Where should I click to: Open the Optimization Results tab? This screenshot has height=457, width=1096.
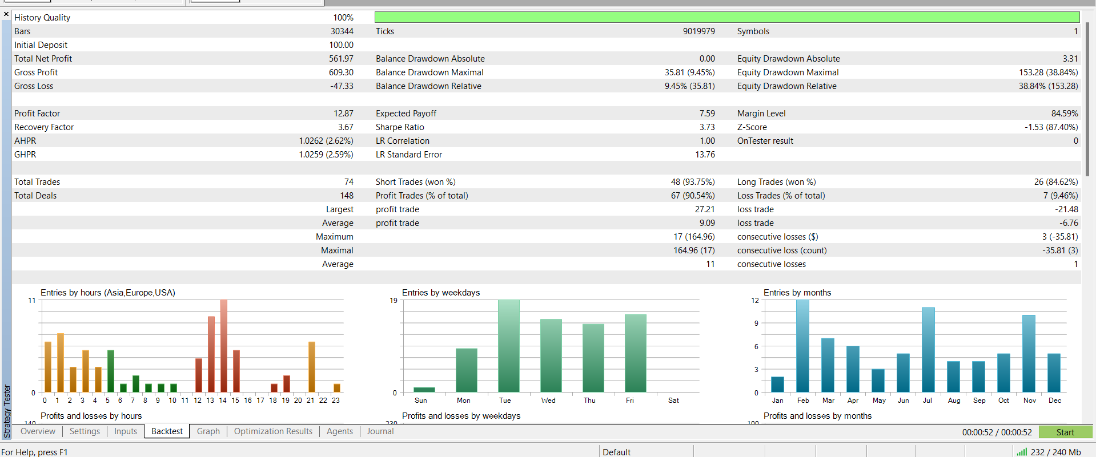(x=273, y=431)
